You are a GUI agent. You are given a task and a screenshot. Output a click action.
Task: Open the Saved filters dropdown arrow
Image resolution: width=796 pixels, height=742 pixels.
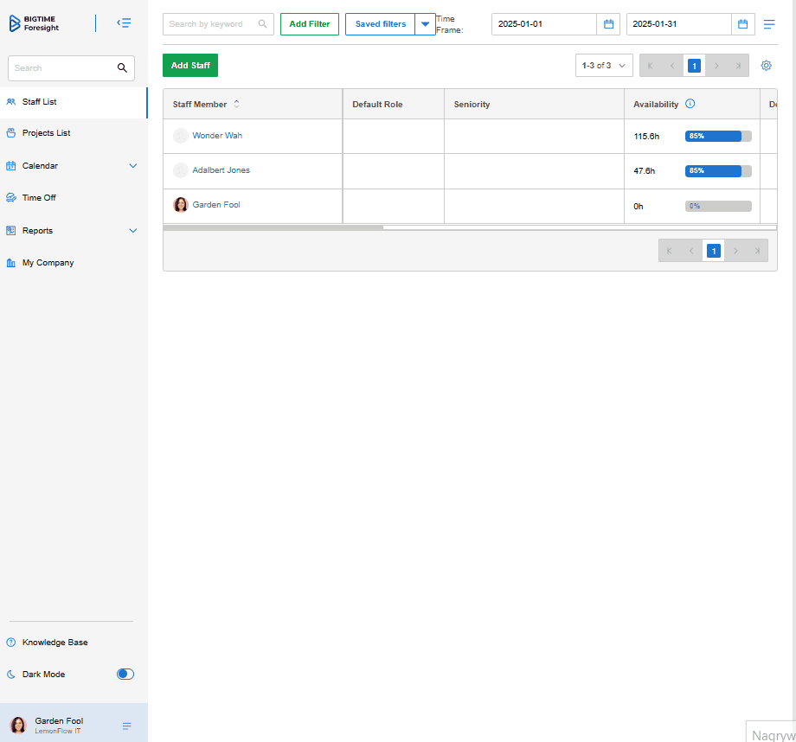click(x=425, y=24)
